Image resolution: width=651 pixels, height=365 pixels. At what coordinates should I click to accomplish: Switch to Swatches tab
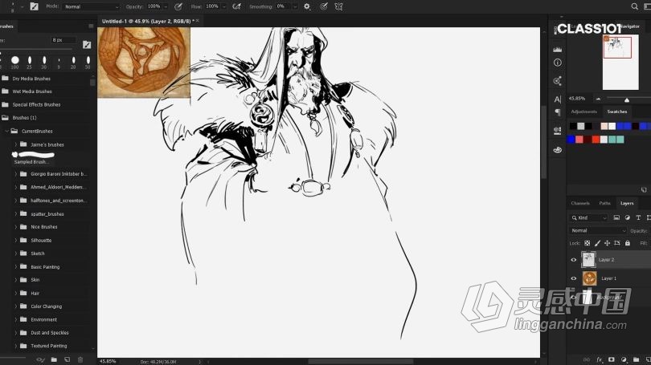[x=617, y=112]
